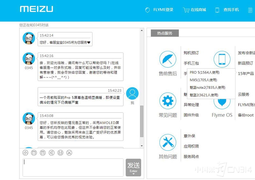Click the phone icon beside 查找手机
This screenshot has height=180, width=255.
[x=217, y=10]
